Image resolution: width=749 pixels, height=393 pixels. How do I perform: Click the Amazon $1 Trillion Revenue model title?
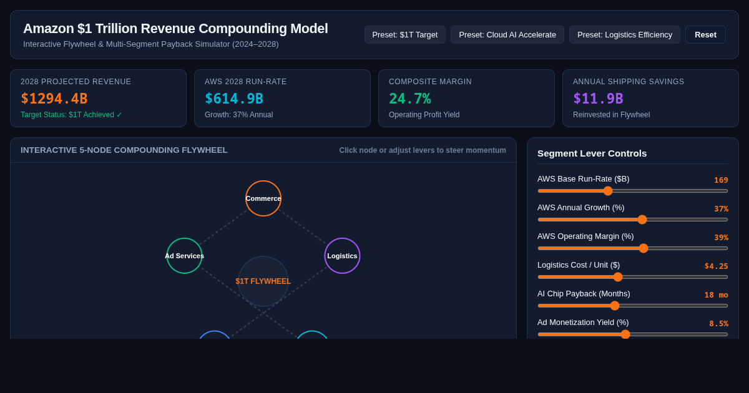click(175, 29)
